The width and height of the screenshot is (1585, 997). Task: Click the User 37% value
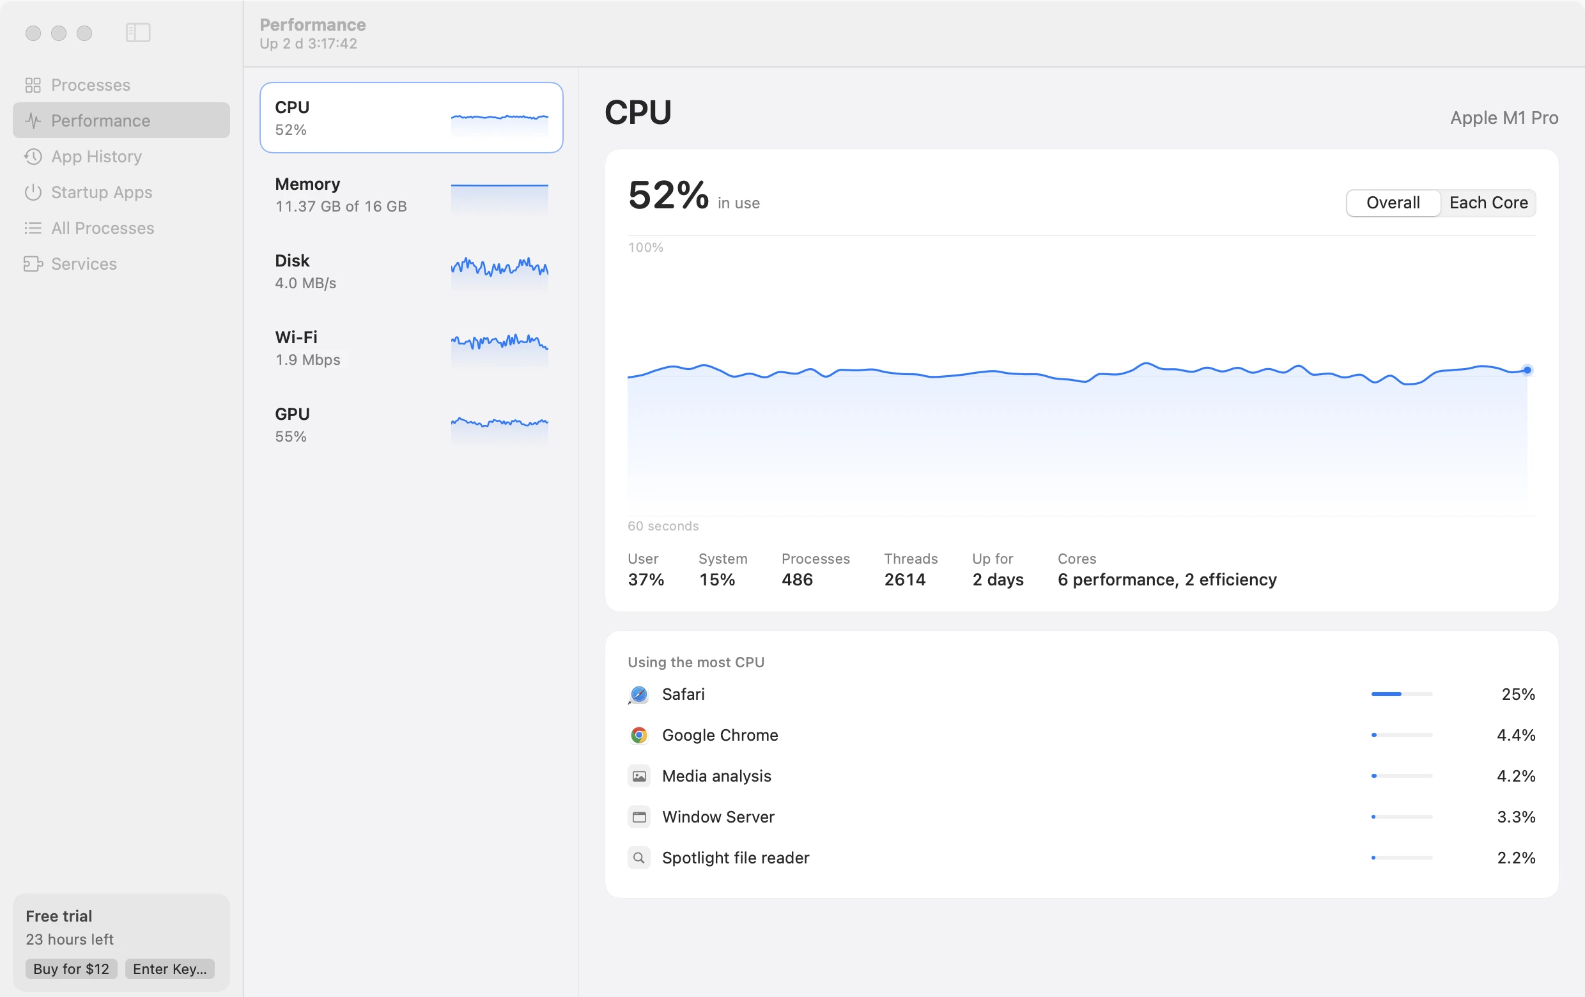click(646, 580)
